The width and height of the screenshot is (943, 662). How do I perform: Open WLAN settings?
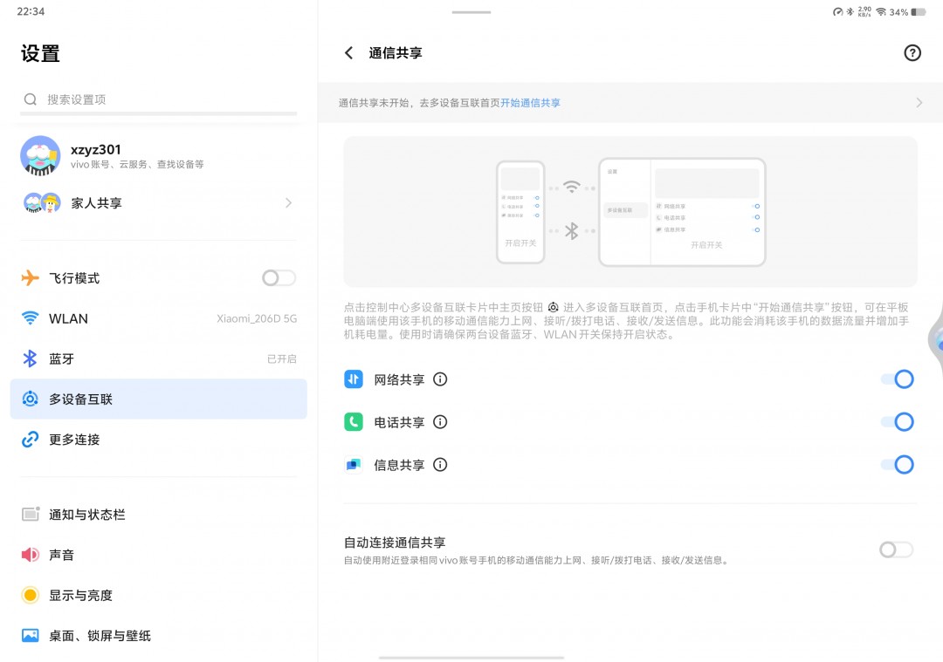158,318
